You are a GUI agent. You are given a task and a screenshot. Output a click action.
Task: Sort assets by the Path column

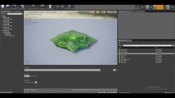pyautogui.click(x=156, y=47)
